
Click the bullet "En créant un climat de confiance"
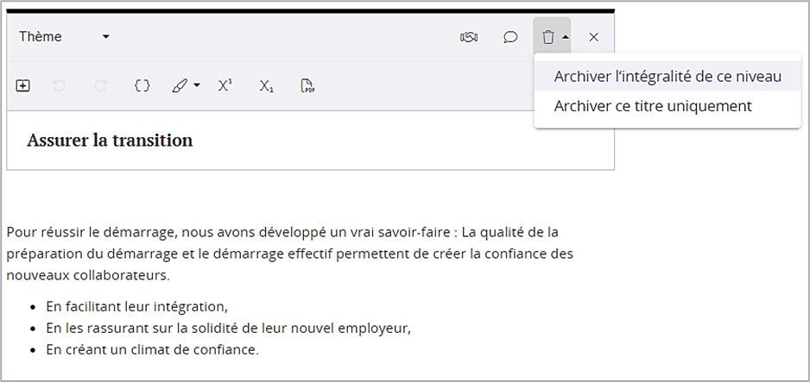[x=152, y=349]
